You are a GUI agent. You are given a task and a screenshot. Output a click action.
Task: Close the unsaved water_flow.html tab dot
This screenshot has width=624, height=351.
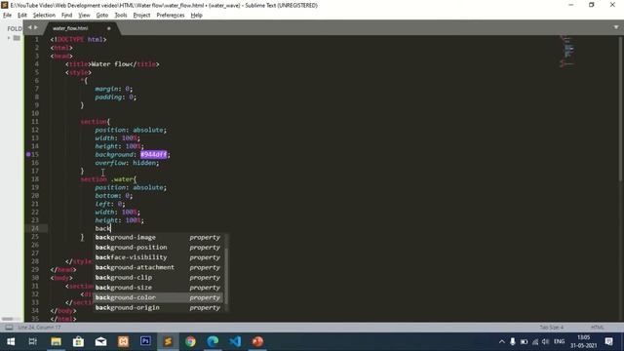tap(108, 28)
